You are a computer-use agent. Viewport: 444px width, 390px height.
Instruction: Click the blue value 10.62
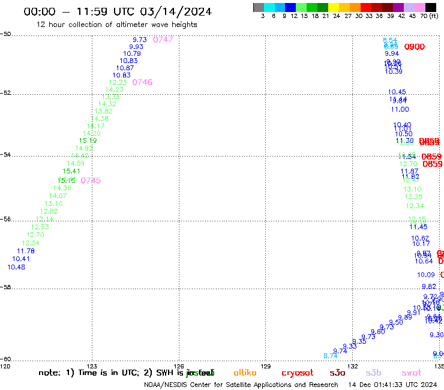pyautogui.click(x=420, y=238)
